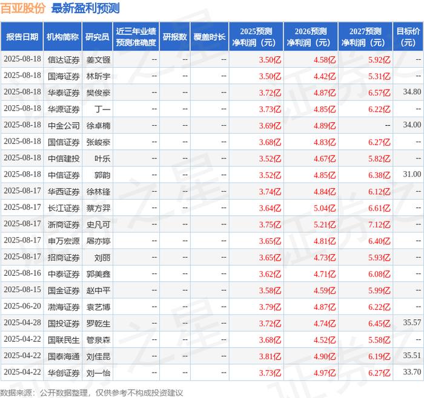424x398 pixels.
Task: Click the 百亚股份 title text
Action: click(23, 8)
